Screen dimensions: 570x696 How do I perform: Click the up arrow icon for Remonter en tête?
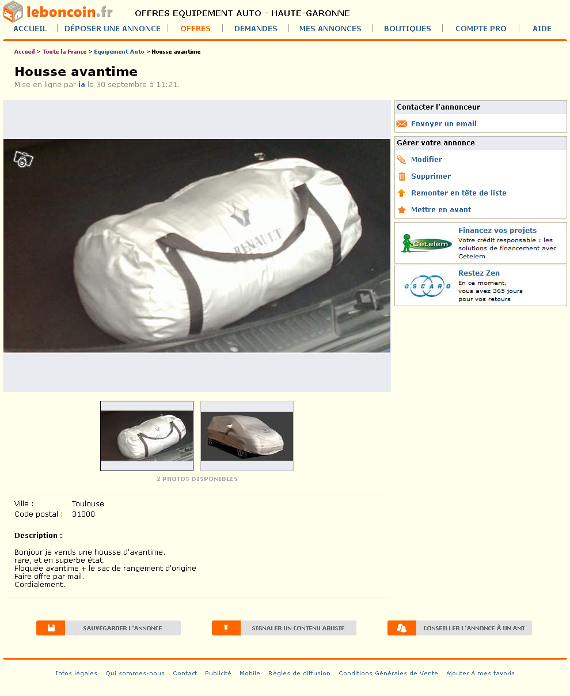(x=402, y=193)
